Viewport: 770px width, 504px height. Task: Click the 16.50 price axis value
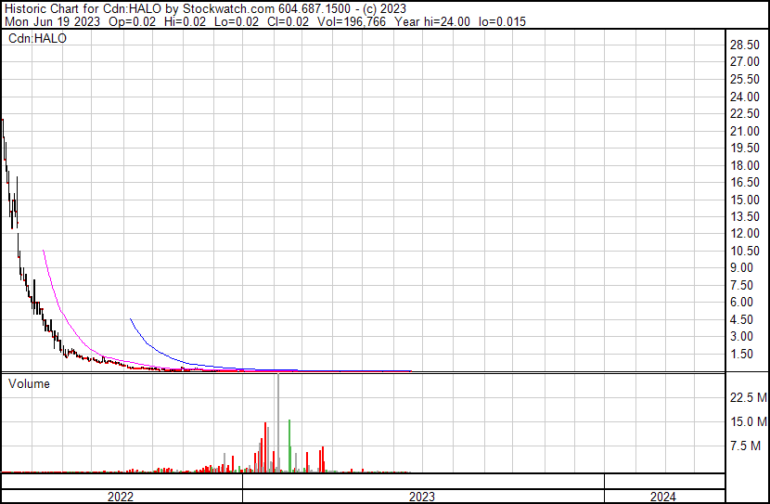[745, 182]
